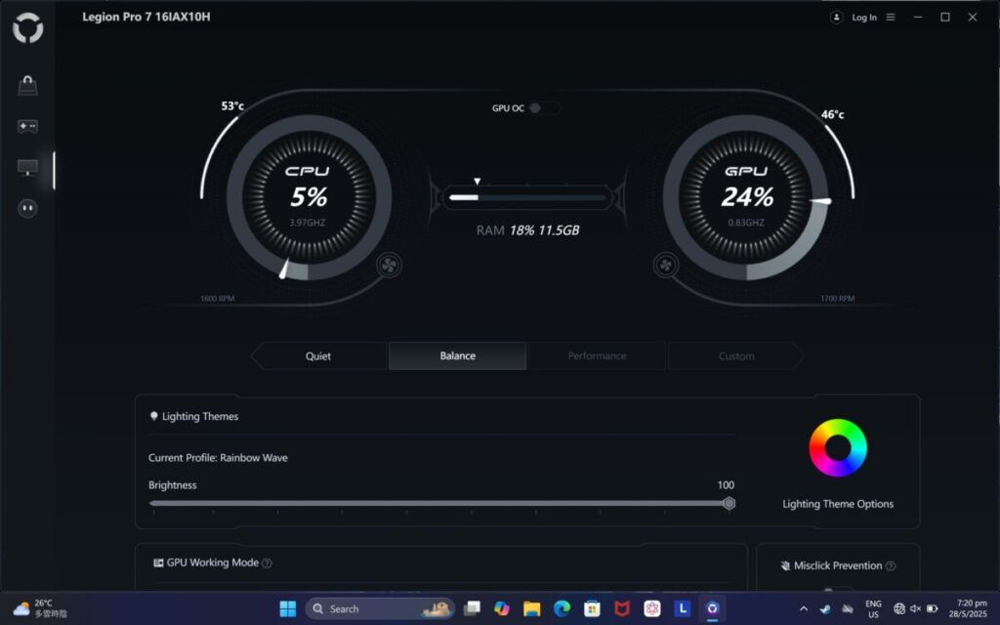Click the Legion Space logo icon
This screenshot has height=625, width=1000.
tap(28, 28)
